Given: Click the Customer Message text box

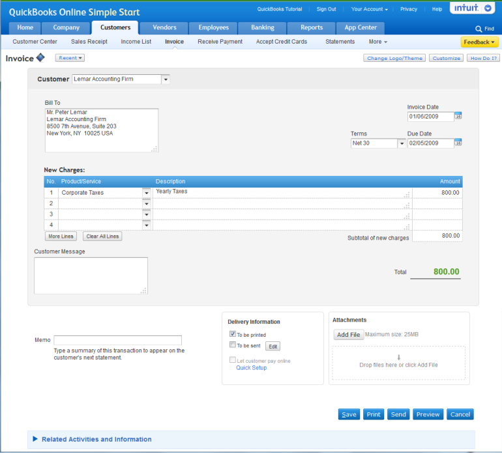Looking at the screenshot, I should click(91, 276).
